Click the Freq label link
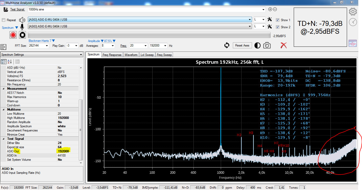362x190 pixels. pos(124,46)
